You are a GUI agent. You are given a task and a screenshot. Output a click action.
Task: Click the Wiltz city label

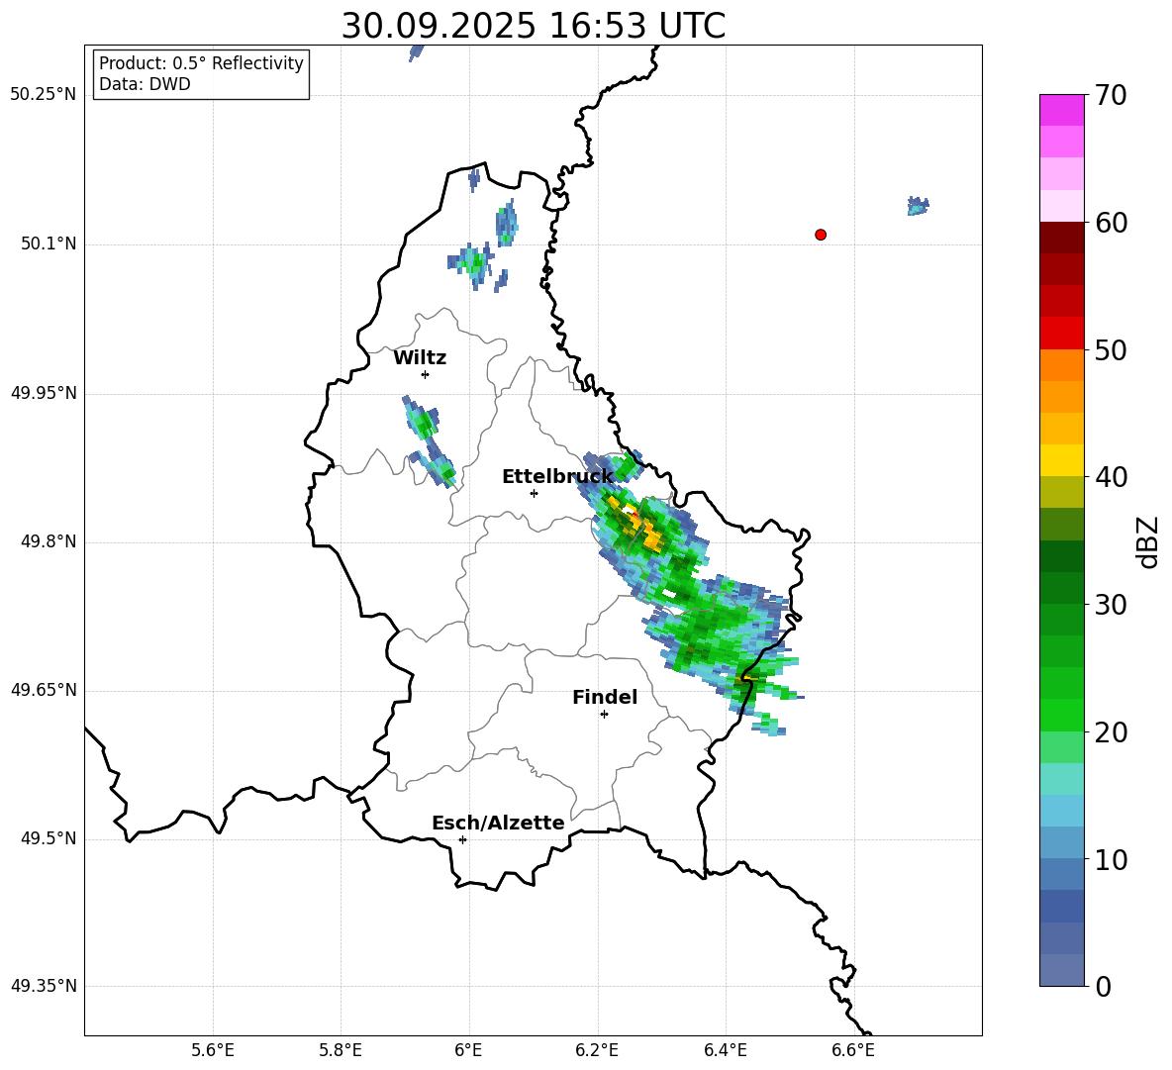(420, 358)
